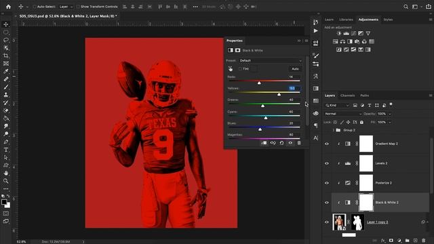The image size is (434, 244).
Task: Add a Brightness/Contrast adjustment
Action: coord(339,33)
